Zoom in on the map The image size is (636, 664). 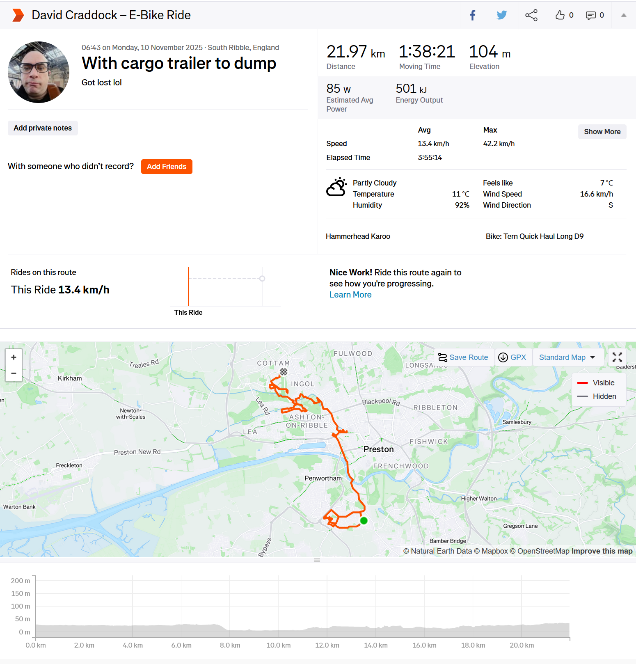14,357
